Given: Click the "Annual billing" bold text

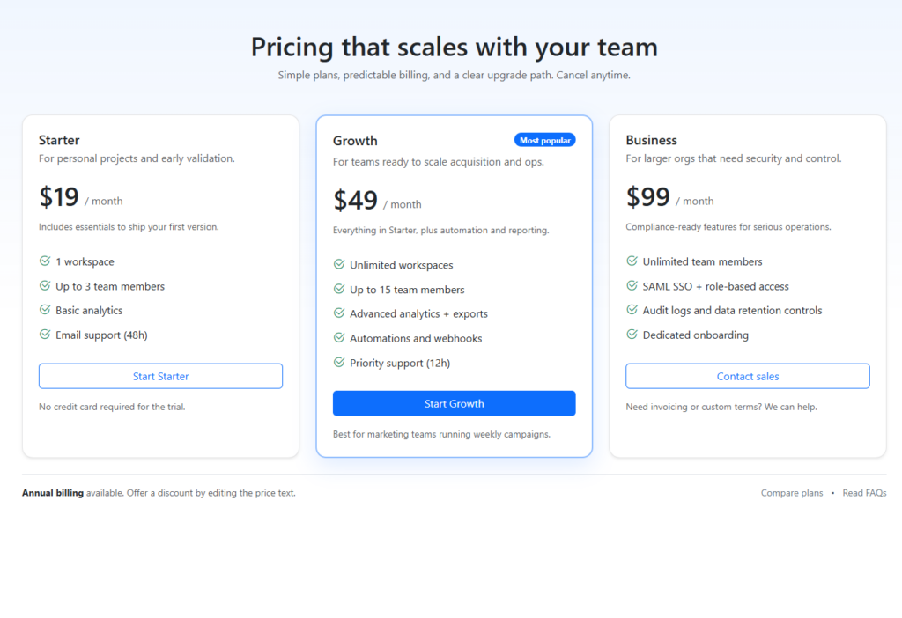Looking at the screenshot, I should [53, 493].
